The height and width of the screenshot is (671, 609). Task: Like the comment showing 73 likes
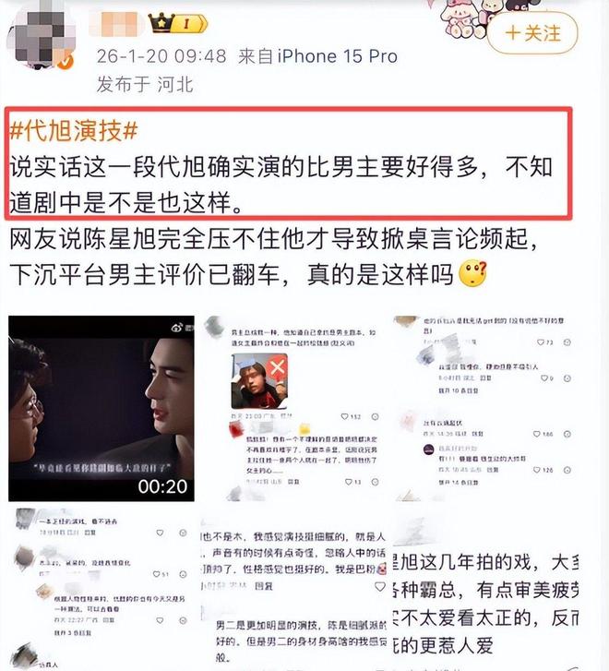(x=541, y=342)
